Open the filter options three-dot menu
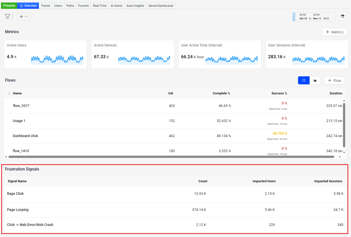The image size is (351, 237). (x=13, y=17)
